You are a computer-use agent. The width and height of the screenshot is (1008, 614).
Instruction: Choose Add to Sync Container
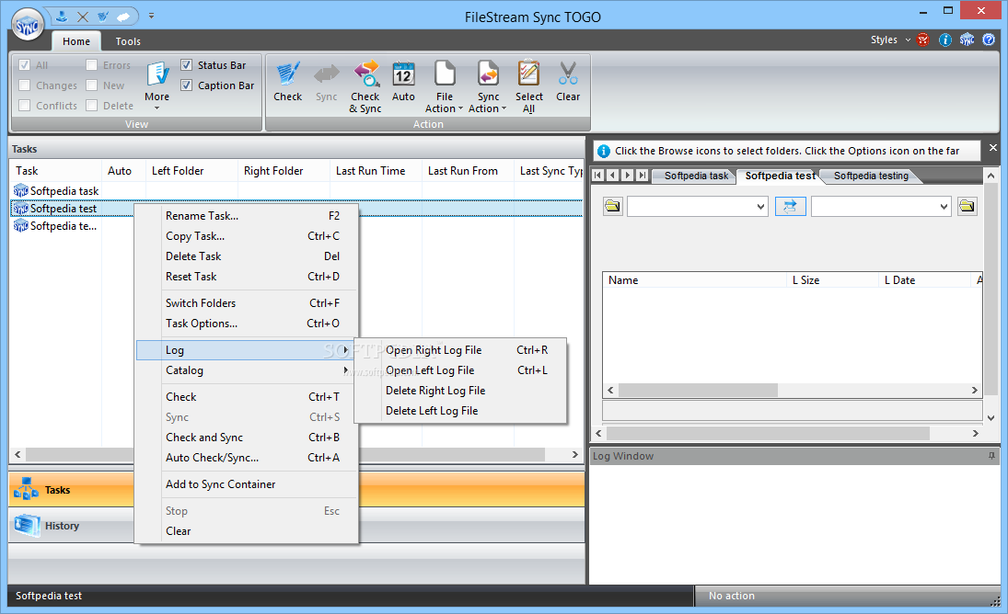click(247, 484)
